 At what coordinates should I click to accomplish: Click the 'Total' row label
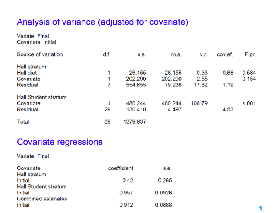click(23, 122)
